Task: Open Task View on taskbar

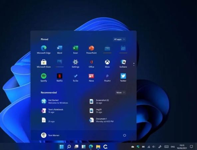Action: point(76,146)
